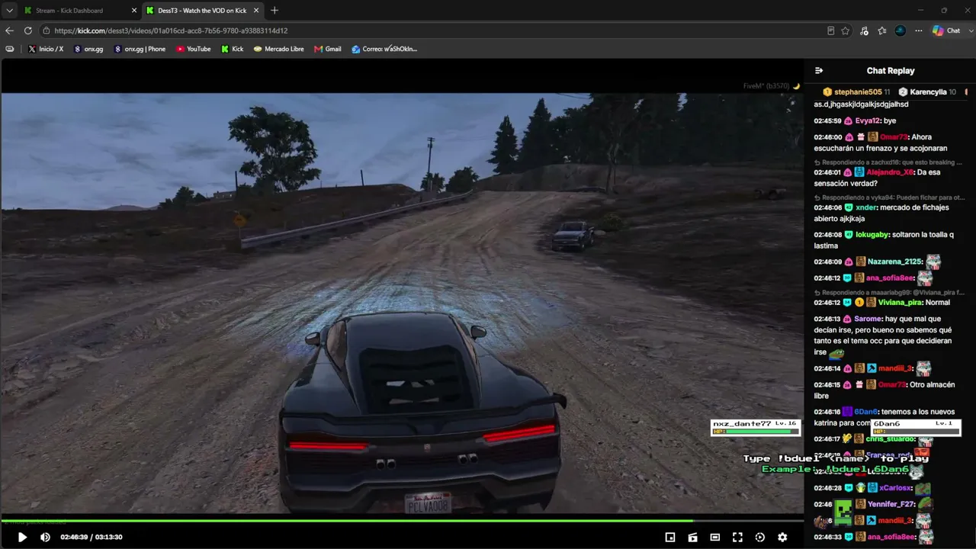Click username xnder in chat
The width and height of the screenshot is (976, 549).
(866, 207)
